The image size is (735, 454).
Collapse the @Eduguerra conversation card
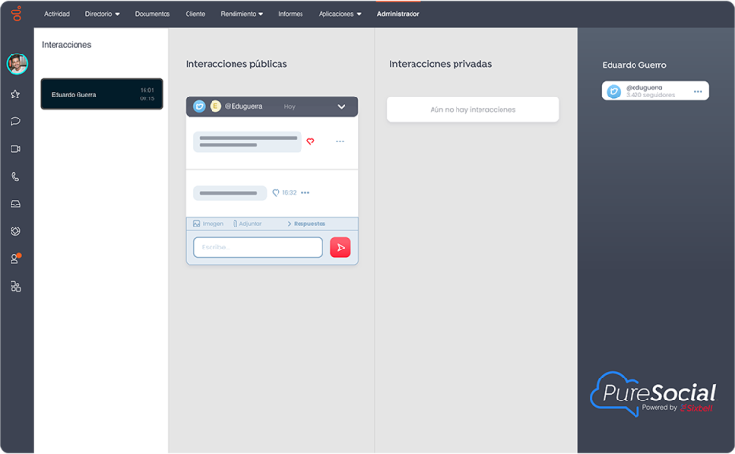pos(342,107)
